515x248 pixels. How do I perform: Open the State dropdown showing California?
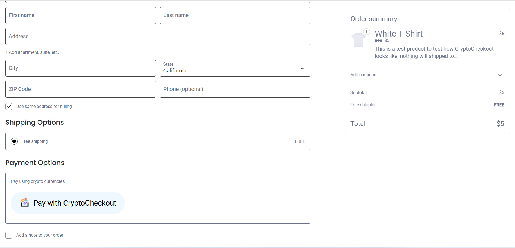point(235,68)
